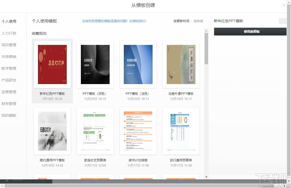Click the 统筹规划 section heading
Viewport: 291px width, 188px height.
tap(39, 33)
